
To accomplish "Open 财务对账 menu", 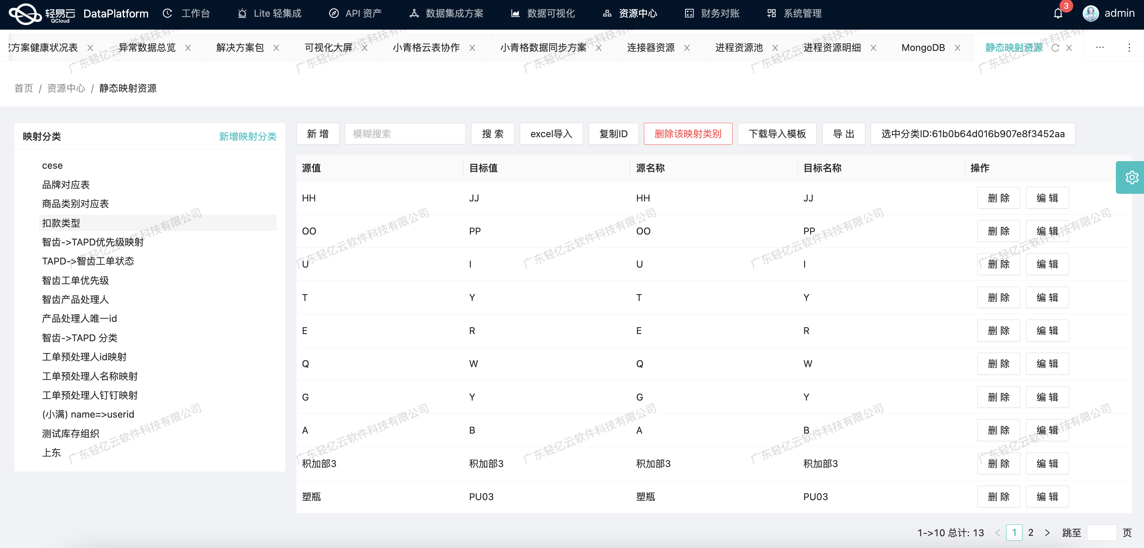I will coord(712,14).
